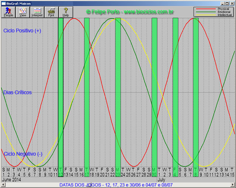236x188 pixels.
Task: Close the BioGraf window
Action: click(x=232, y=3)
